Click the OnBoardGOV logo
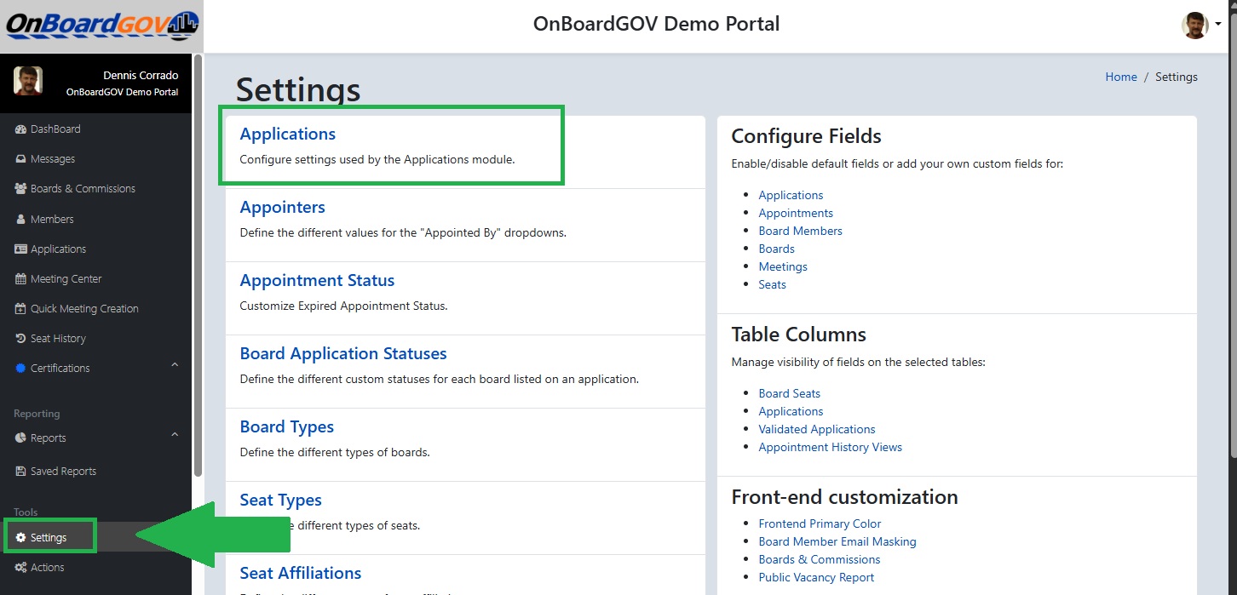Viewport: 1237px width, 595px height. click(101, 26)
